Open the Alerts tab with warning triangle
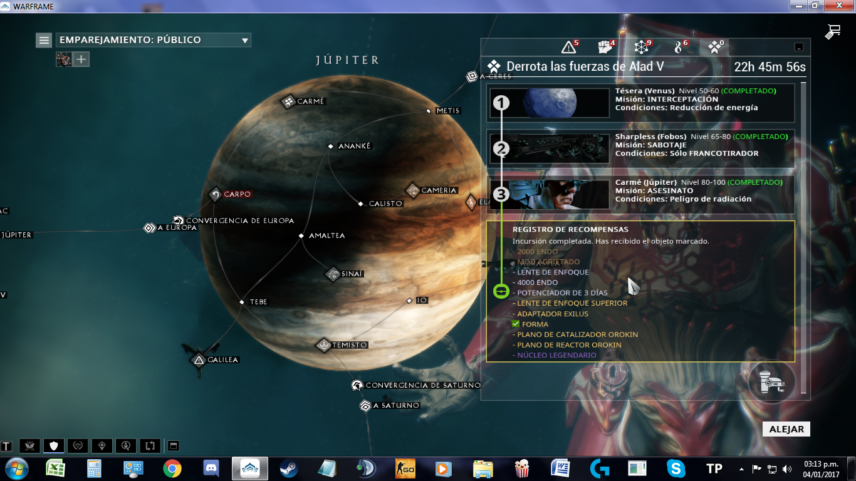The width and height of the screenshot is (856, 481). 570,47
